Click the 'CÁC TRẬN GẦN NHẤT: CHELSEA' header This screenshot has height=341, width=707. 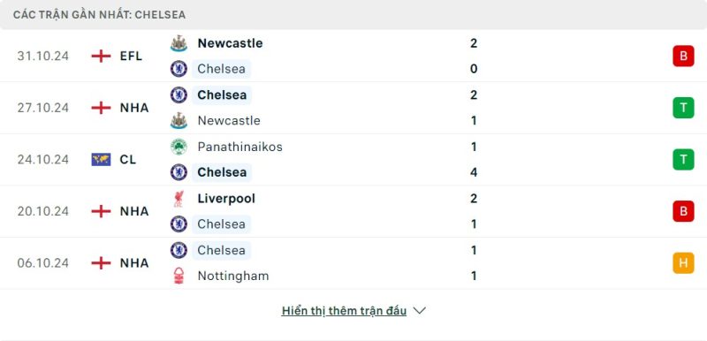(99, 15)
